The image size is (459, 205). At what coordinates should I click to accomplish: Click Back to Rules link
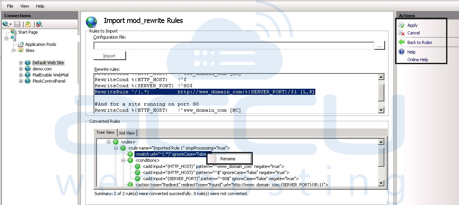pos(420,42)
